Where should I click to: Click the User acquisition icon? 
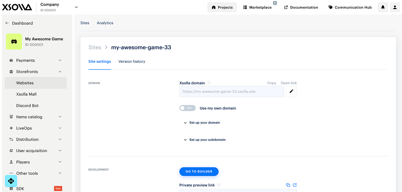pyautogui.click(x=11, y=151)
